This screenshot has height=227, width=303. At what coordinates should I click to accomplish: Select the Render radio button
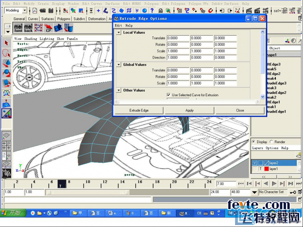point(272,142)
